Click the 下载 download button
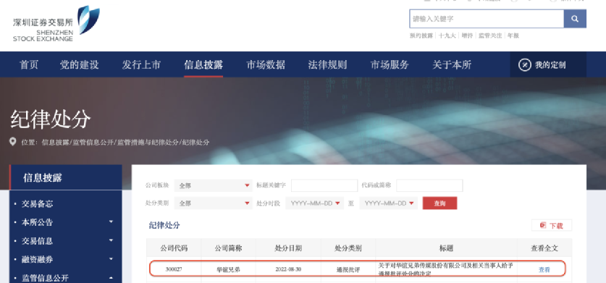 [552, 225]
